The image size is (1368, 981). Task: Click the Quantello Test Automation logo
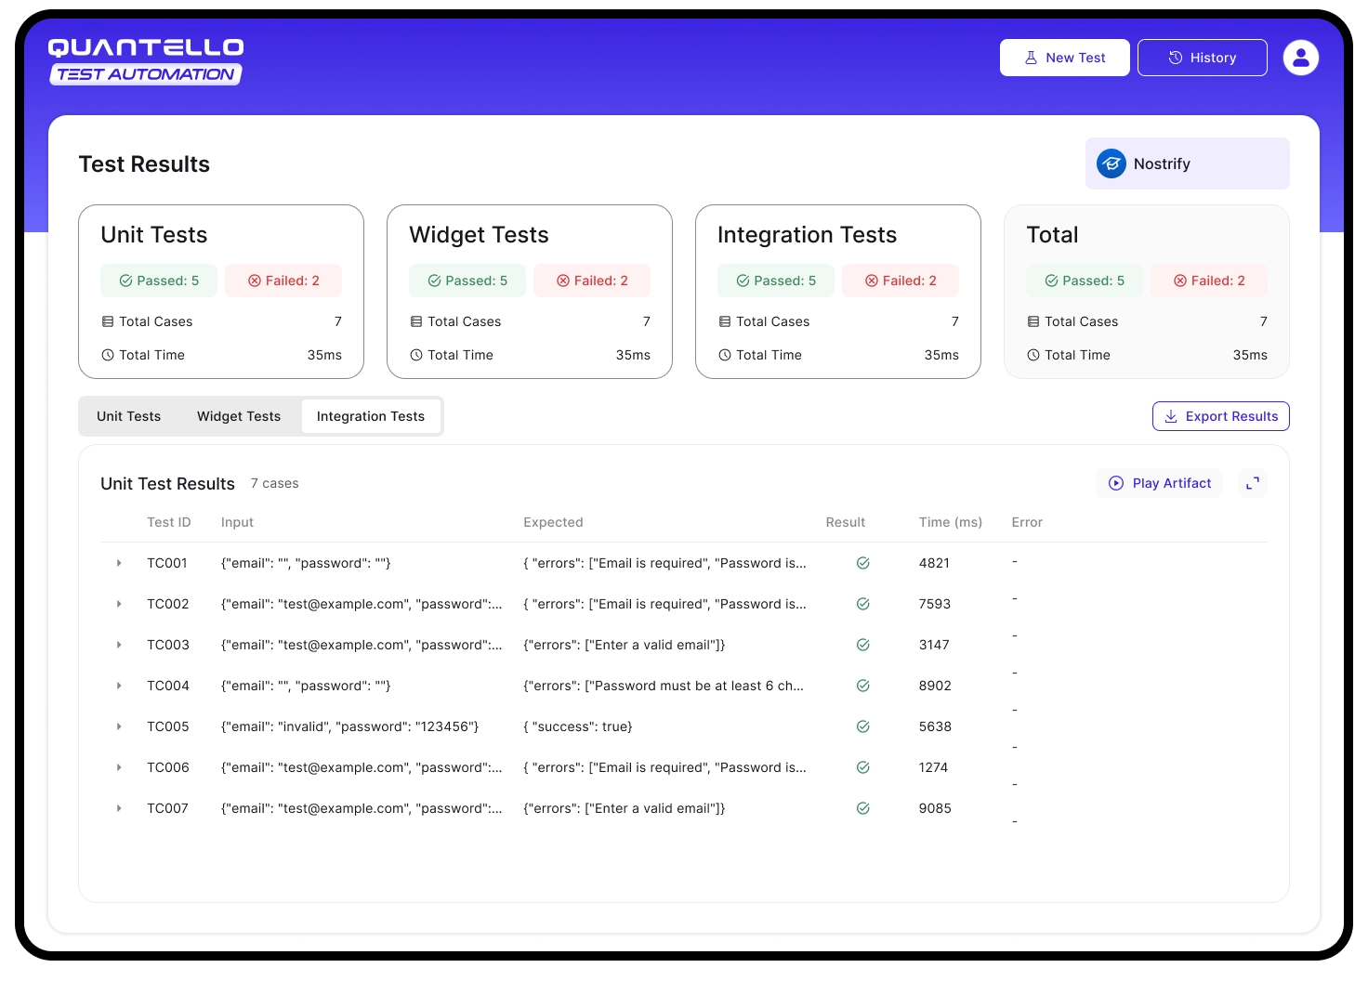tap(146, 61)
